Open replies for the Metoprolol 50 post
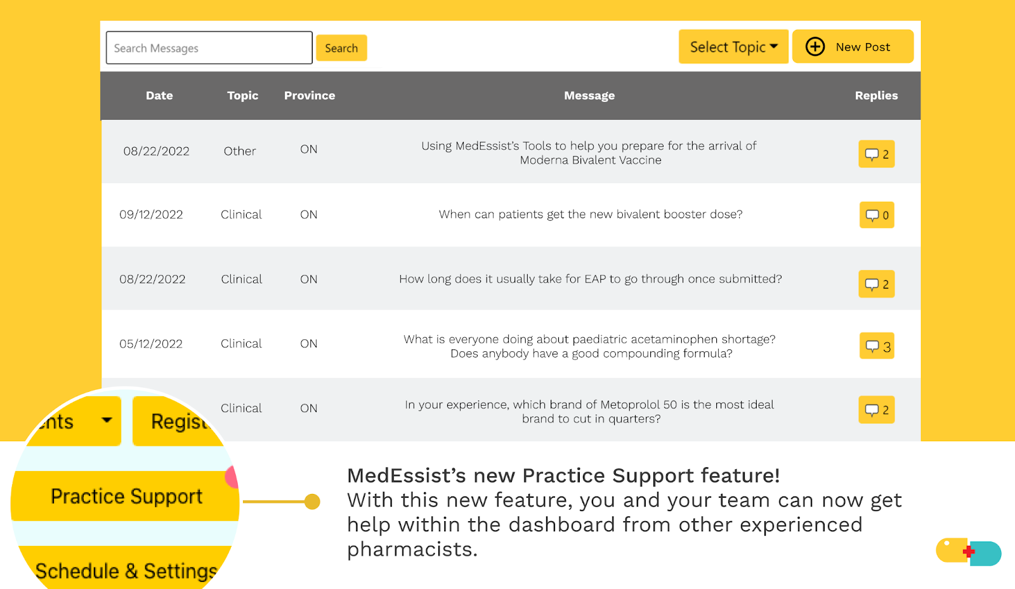This screenshot has width=1015, height=589. [877, 410]
